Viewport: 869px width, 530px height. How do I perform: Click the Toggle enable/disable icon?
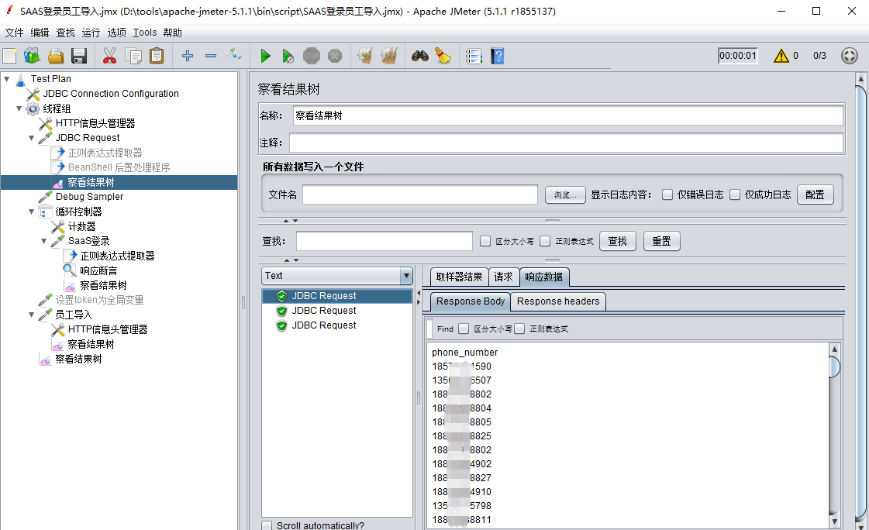[234, 55]
